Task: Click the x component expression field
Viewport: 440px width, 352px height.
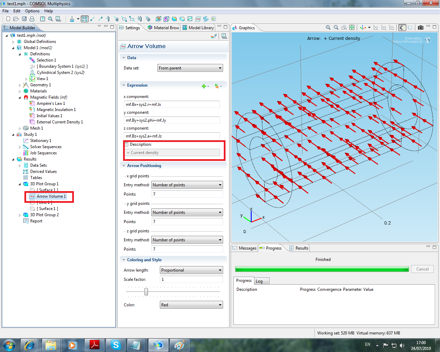Action: [172, 104]
